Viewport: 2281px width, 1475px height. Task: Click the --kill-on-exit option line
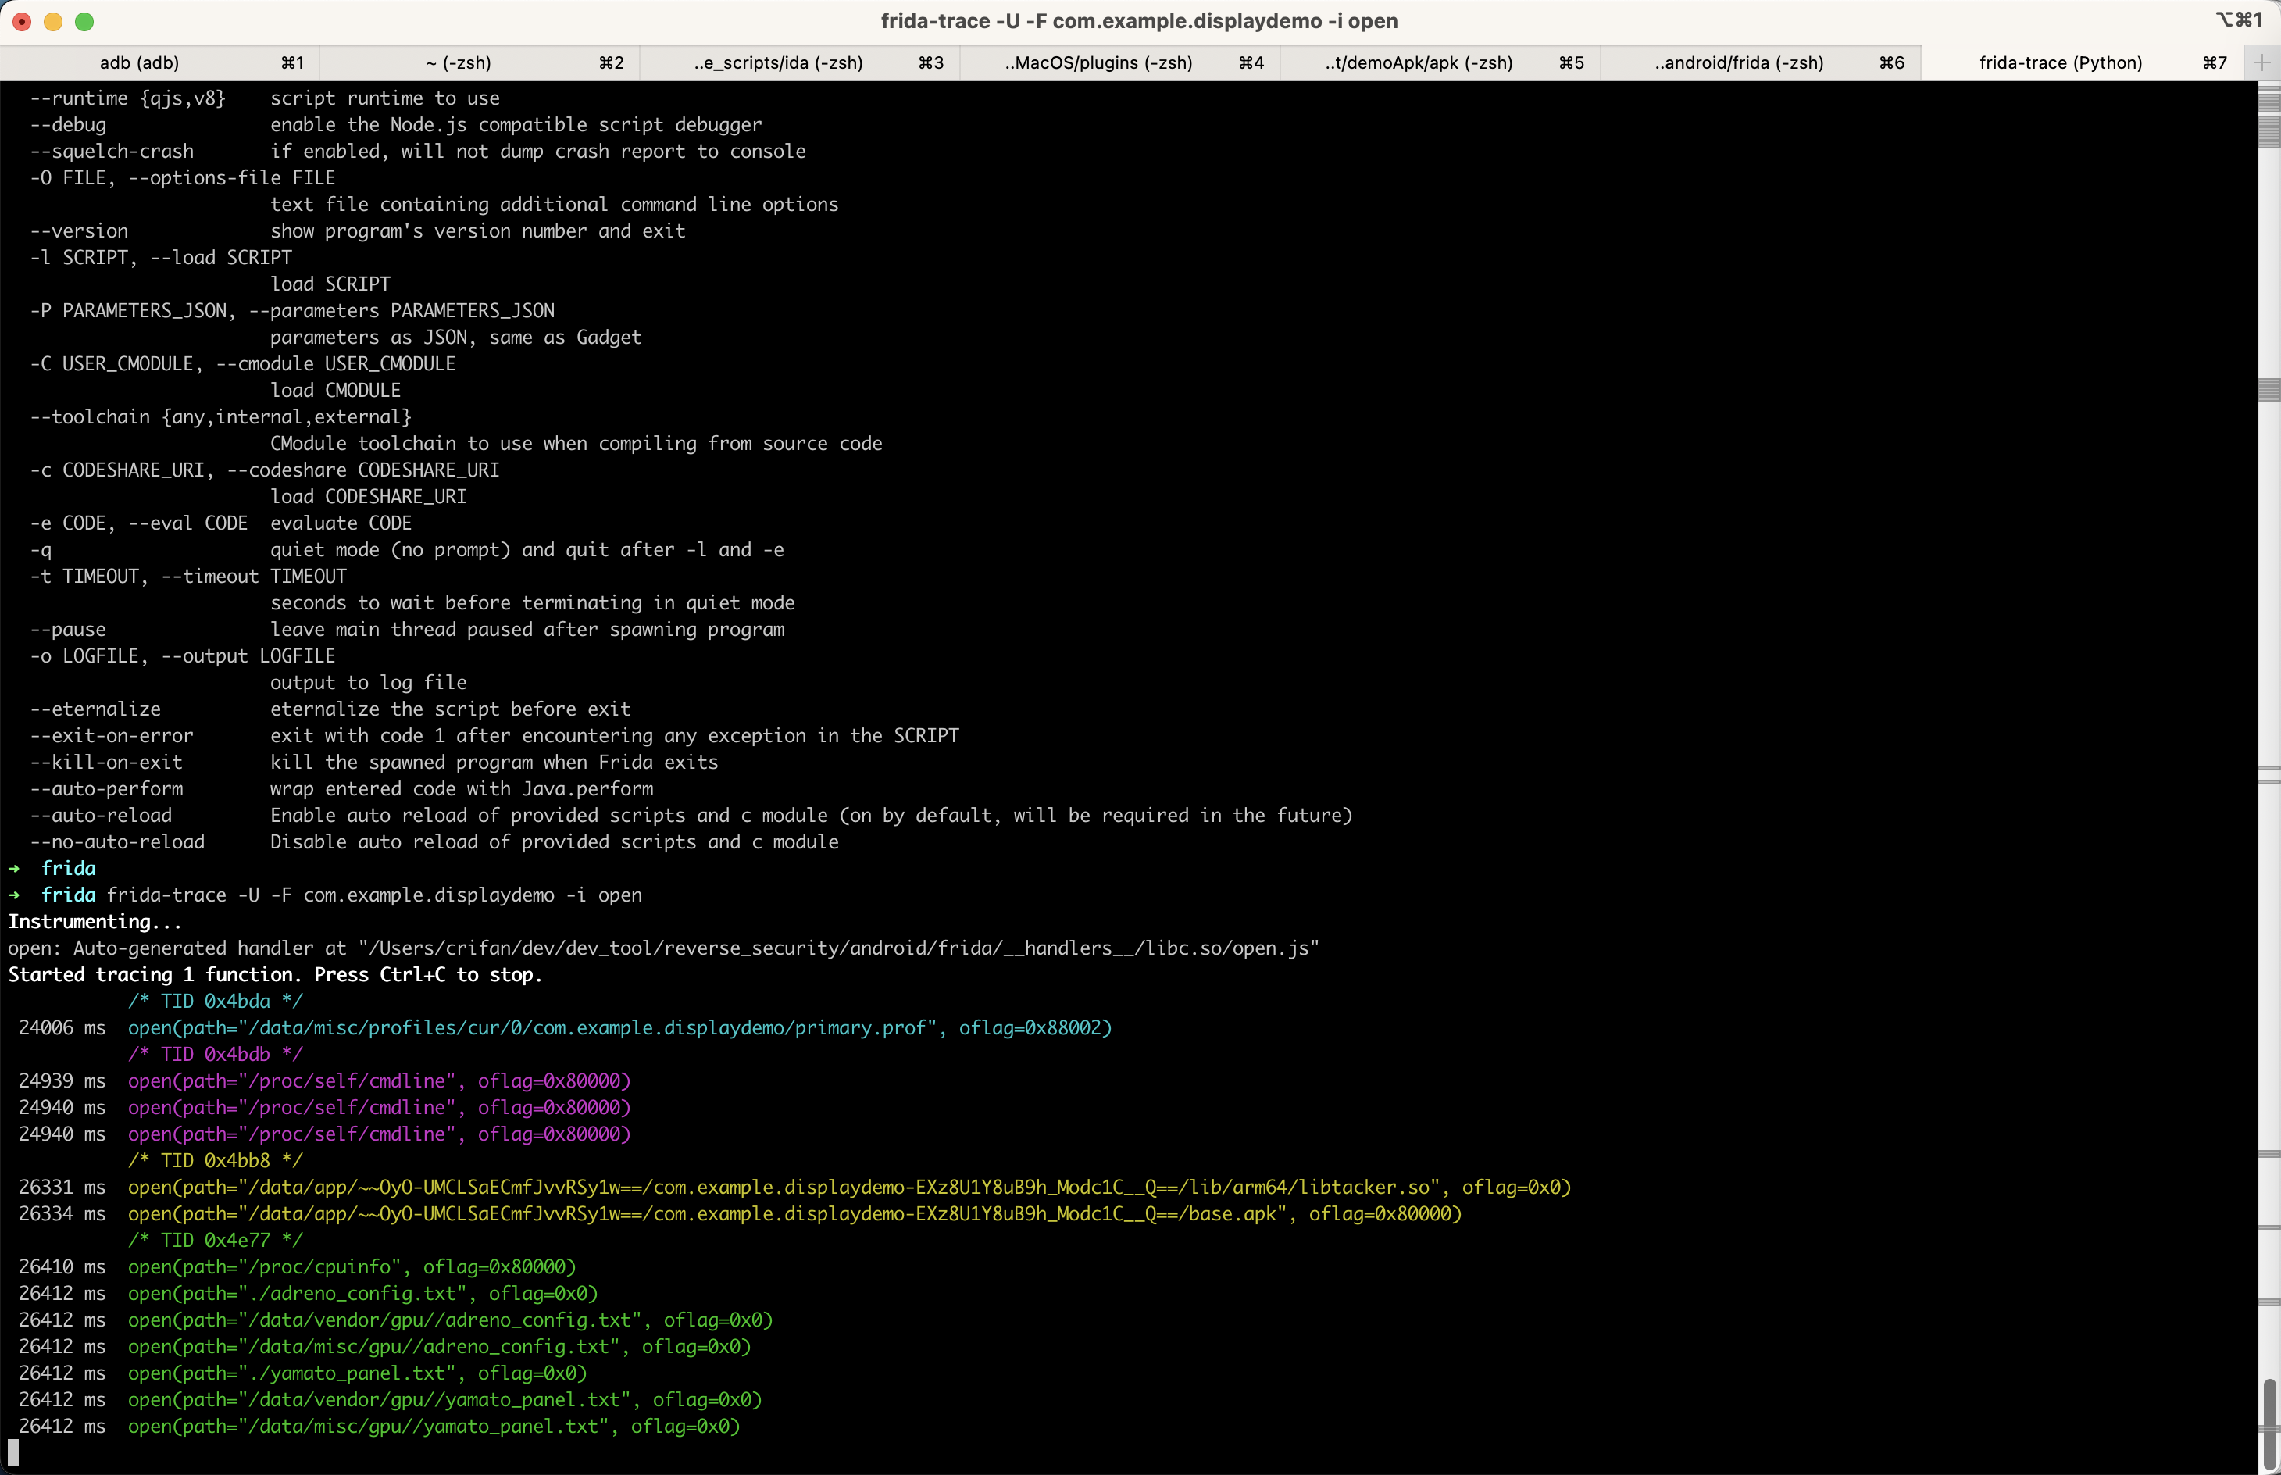pyautogui.click(x=373, y=762)
